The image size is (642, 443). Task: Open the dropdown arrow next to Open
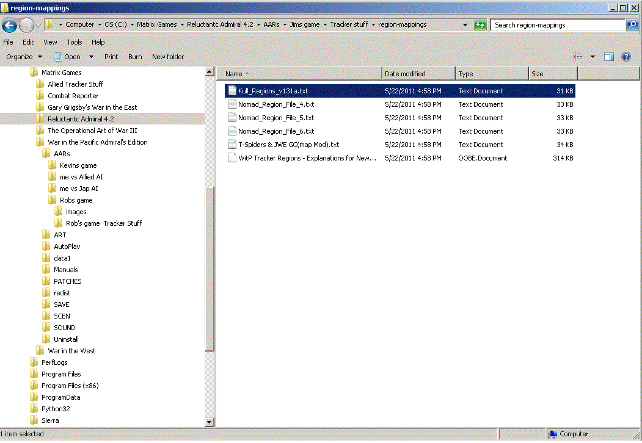coord(91,57)
